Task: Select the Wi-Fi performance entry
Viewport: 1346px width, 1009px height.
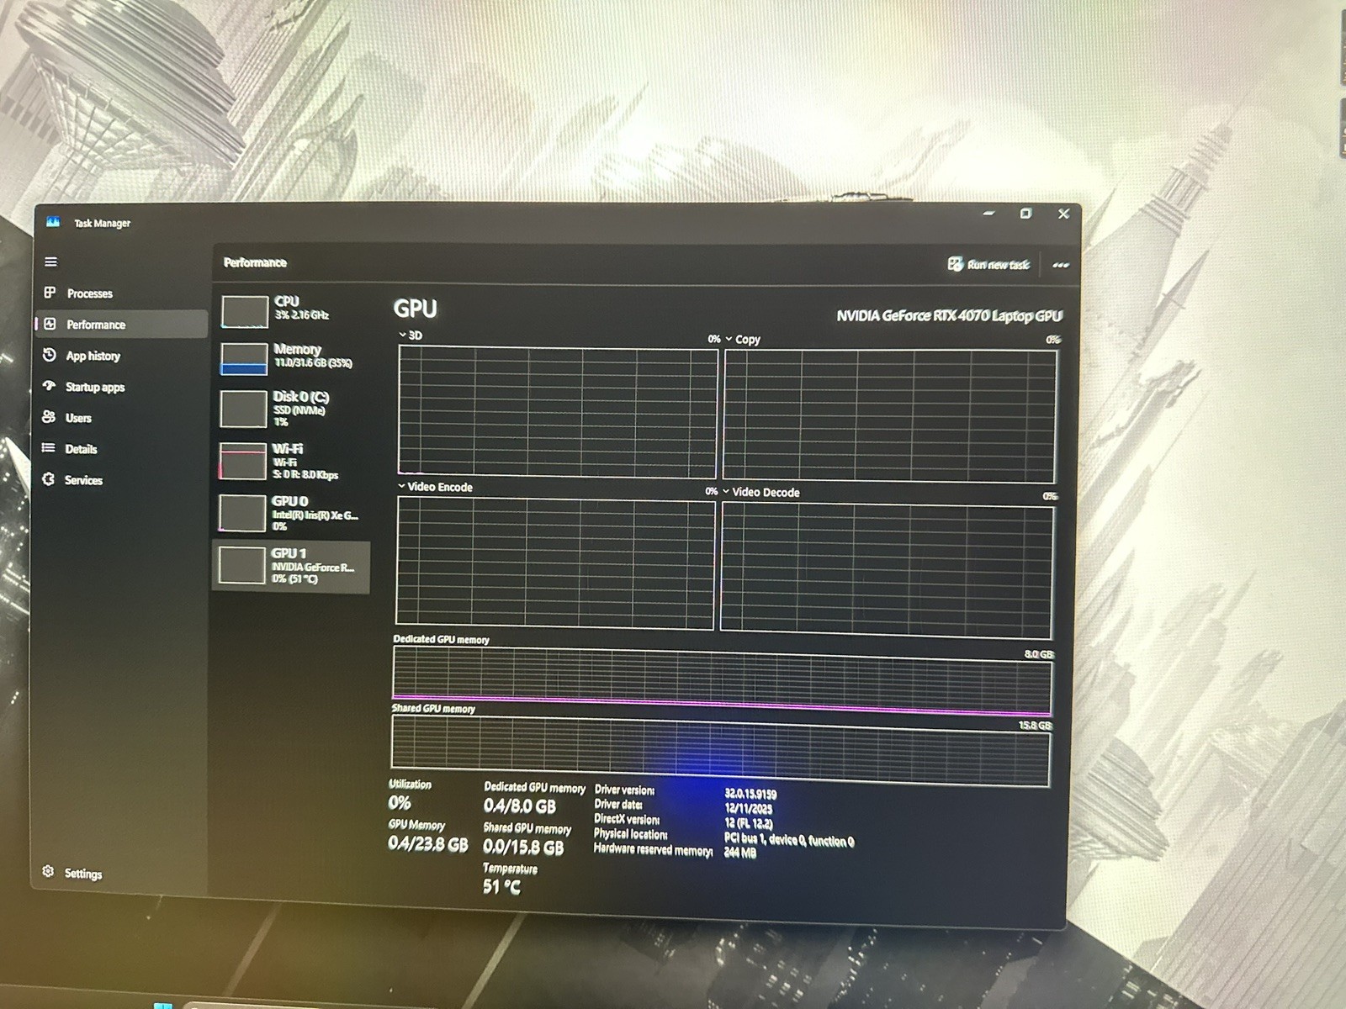Action: (291, 461)
